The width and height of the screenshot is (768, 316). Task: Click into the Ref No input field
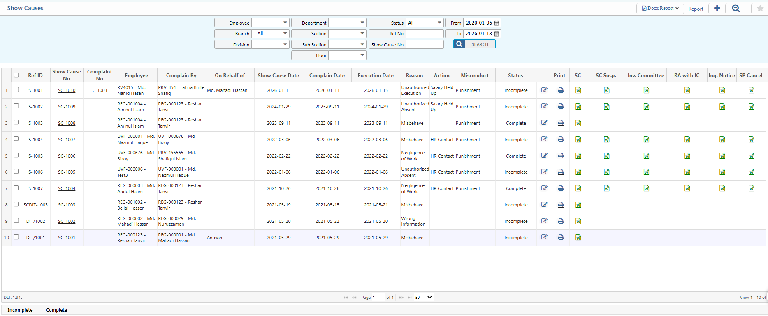pyautogui.click(x=425, y=34)
